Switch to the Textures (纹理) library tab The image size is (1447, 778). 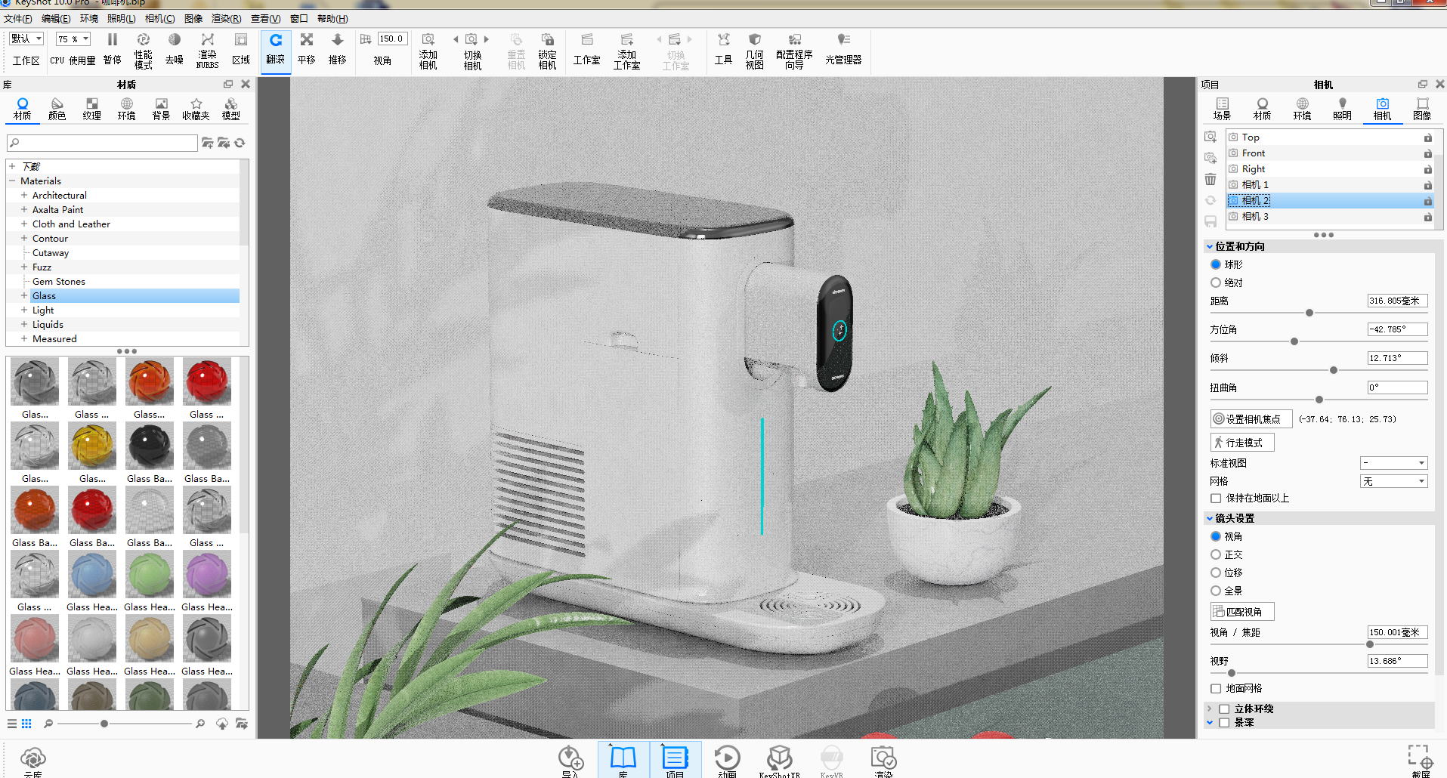[x=91, y=109]
